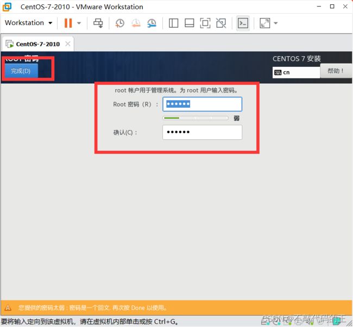Revert to the previous snapshot
This screenshot has height=327, width=353.
pos(136,23)
